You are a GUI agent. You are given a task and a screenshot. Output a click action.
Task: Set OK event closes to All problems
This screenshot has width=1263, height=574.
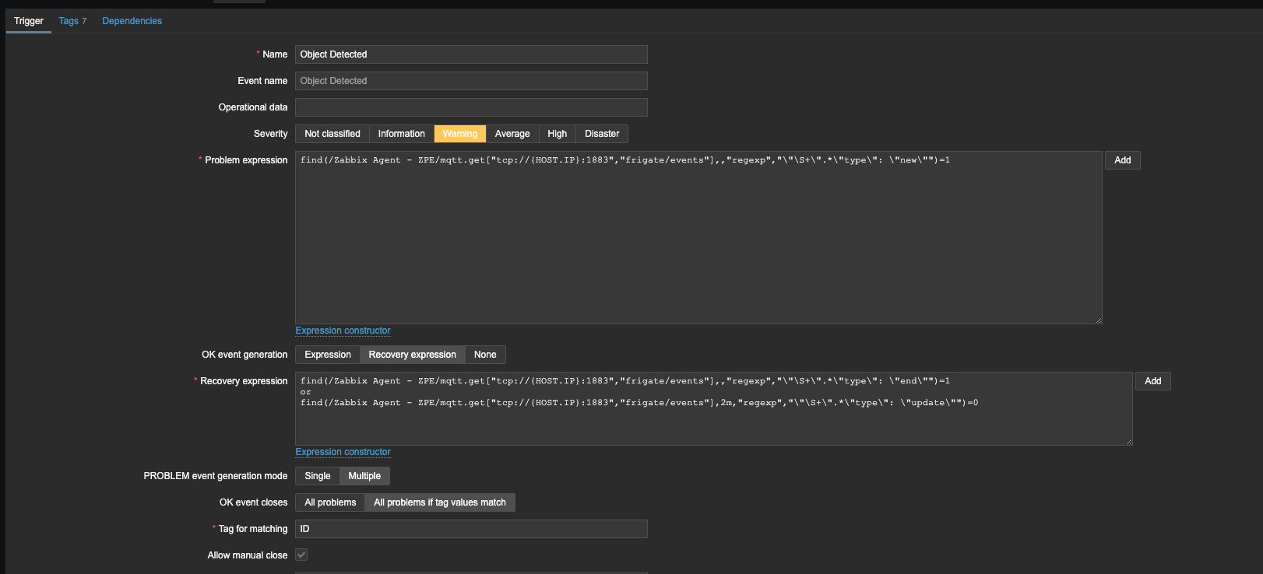tap(330, 502)
